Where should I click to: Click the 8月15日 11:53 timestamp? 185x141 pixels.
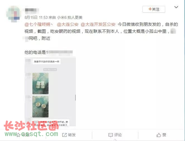(x=36, y=18)
